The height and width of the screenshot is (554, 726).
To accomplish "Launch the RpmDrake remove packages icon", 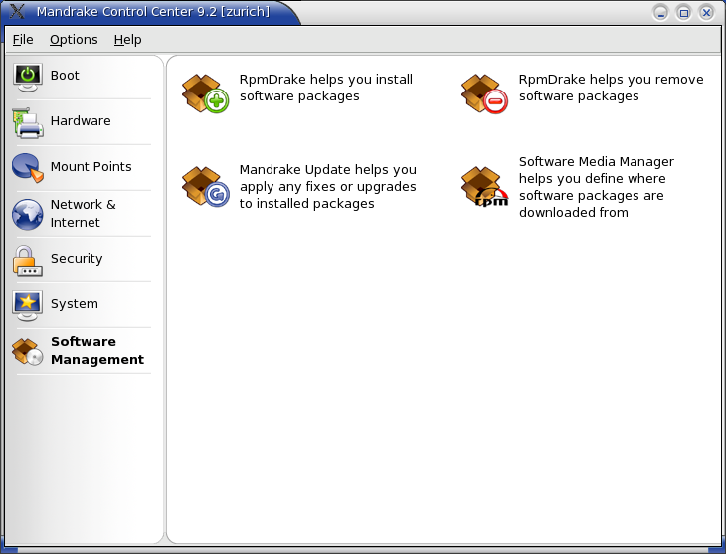I will (484, 93).
